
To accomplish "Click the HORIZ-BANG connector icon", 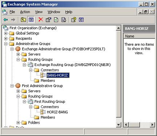I will point(43,112).
